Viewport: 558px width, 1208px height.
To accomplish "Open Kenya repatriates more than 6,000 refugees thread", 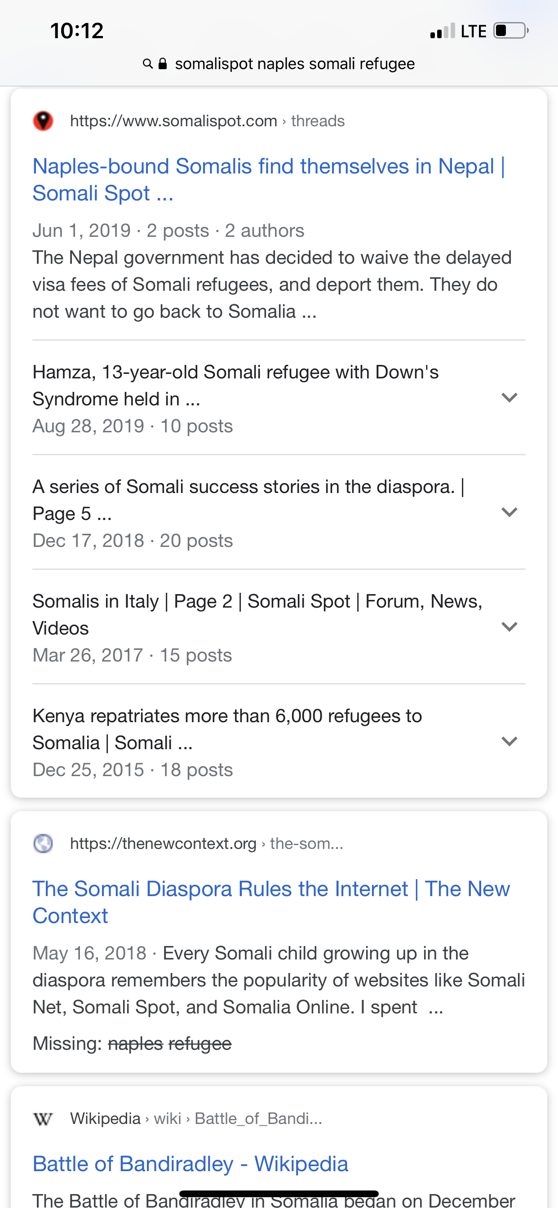I will [227, 729].
